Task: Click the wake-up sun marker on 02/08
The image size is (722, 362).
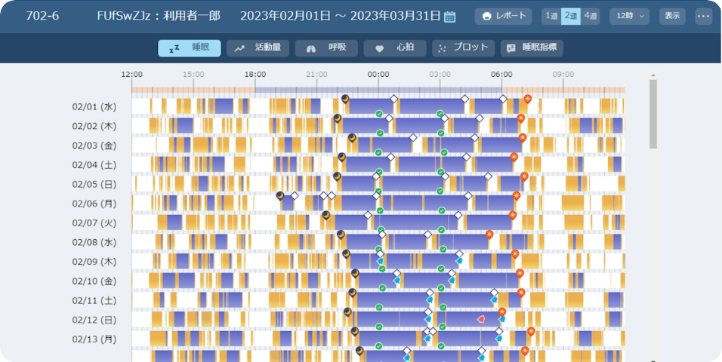Action: click(x=489, y=235)
